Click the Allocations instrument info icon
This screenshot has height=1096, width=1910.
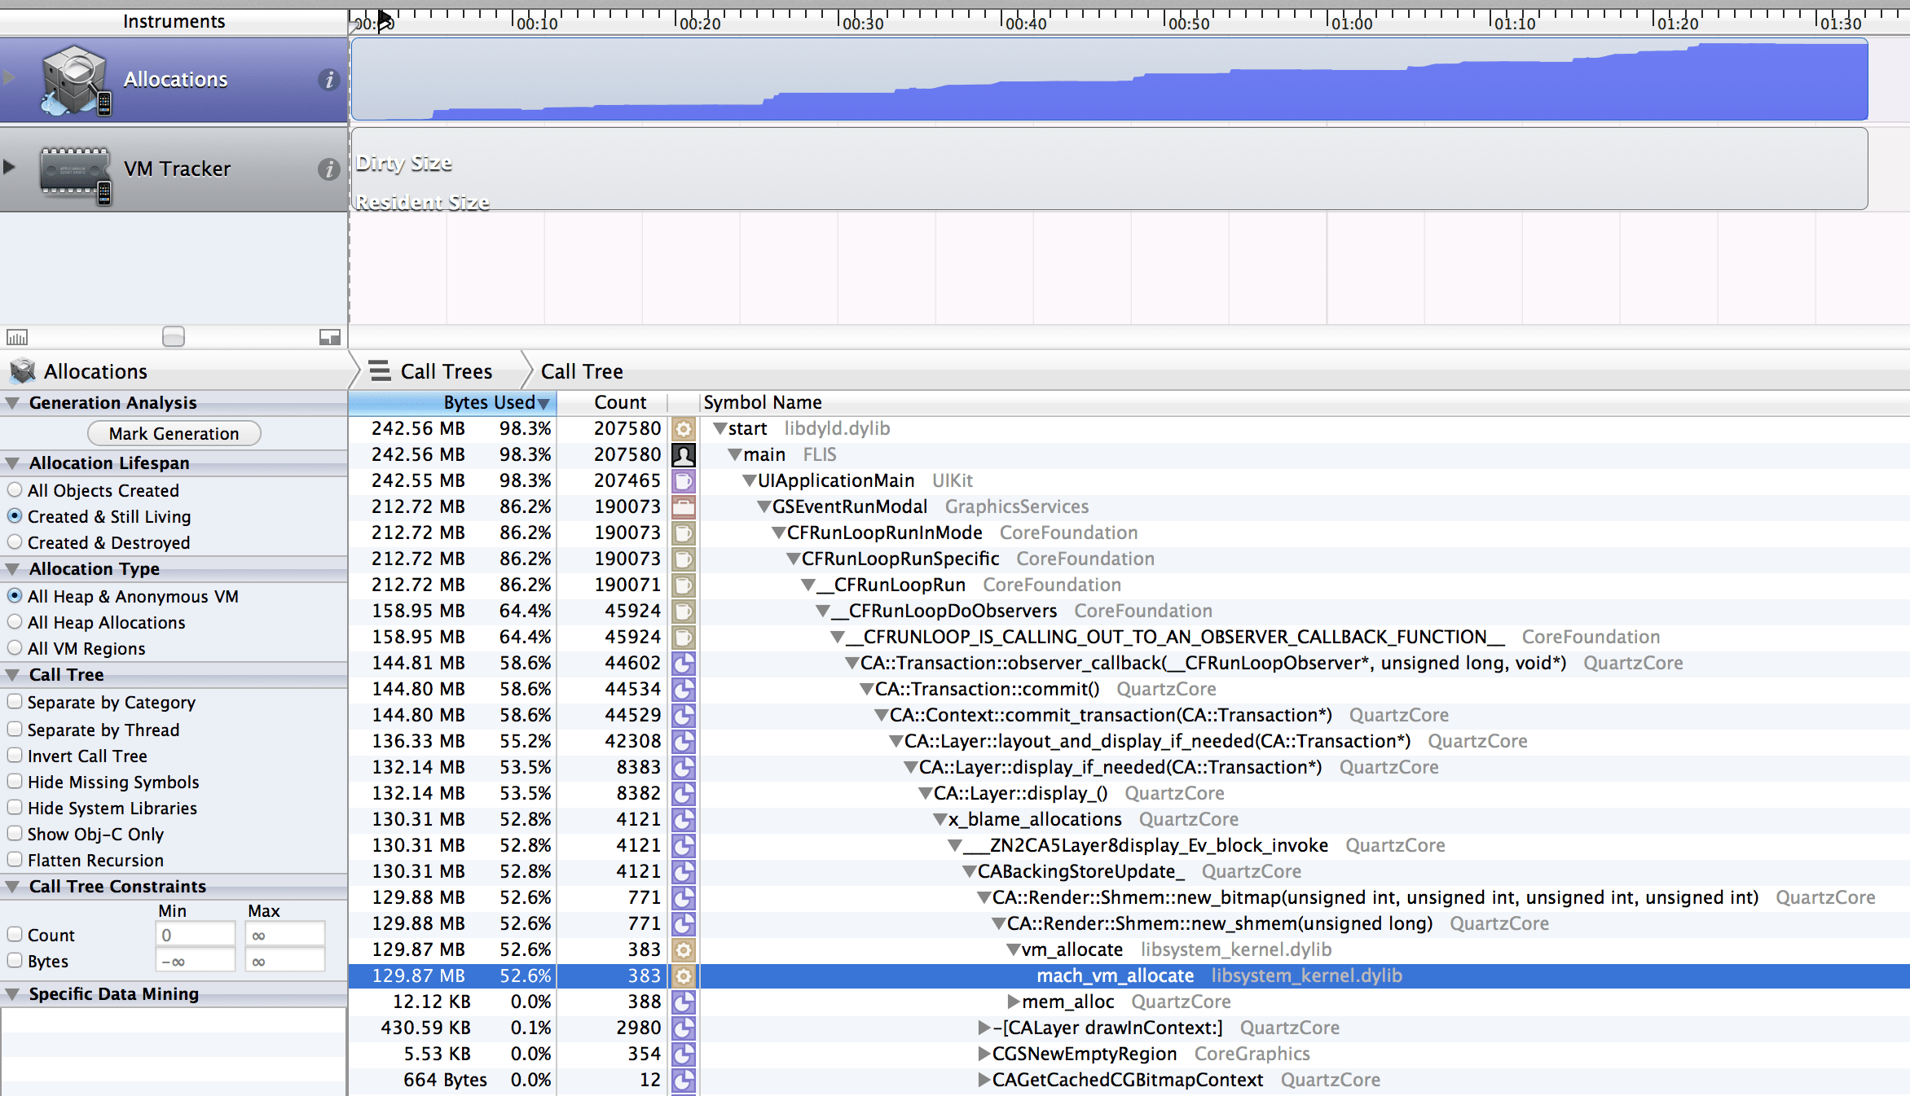[x=328, y=80]
